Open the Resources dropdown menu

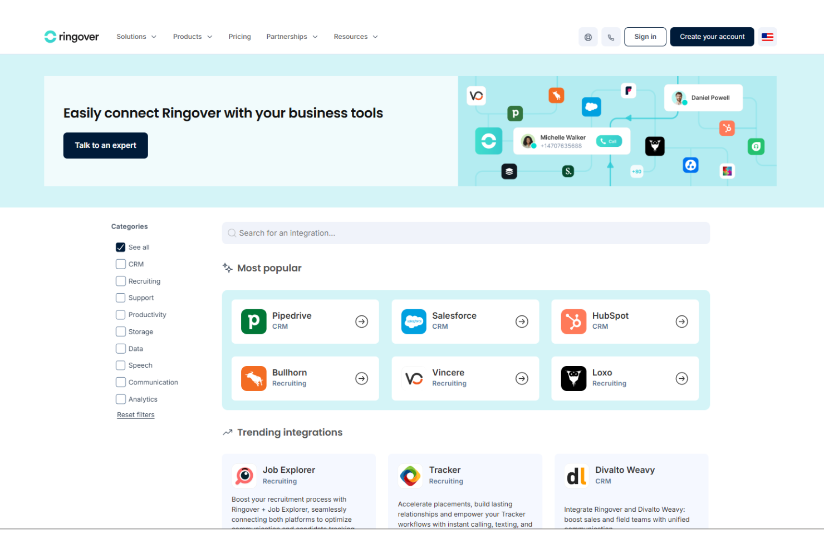pos(356,37)
